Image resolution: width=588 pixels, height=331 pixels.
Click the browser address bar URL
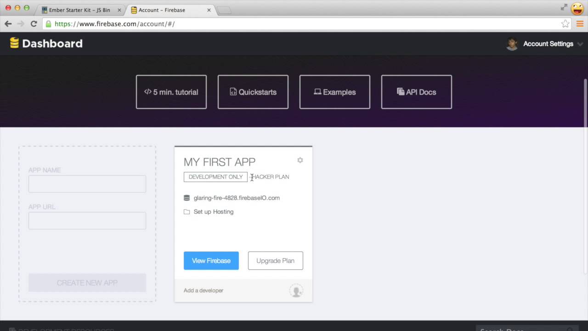pyautogui.click(x=115, y=24)
